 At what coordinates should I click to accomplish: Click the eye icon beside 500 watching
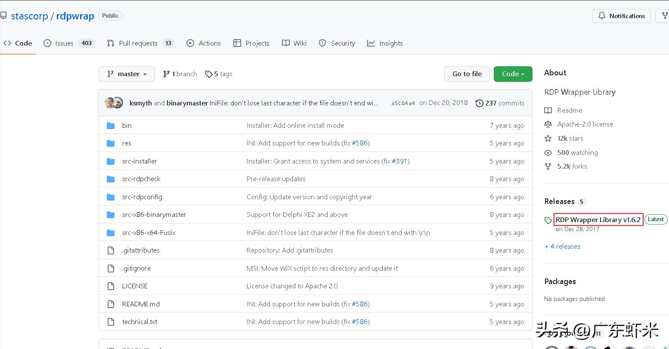coord(548,153)
